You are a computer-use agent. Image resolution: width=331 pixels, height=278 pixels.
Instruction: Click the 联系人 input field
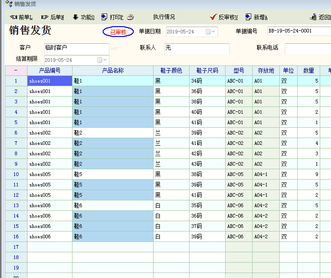point(196,48)
